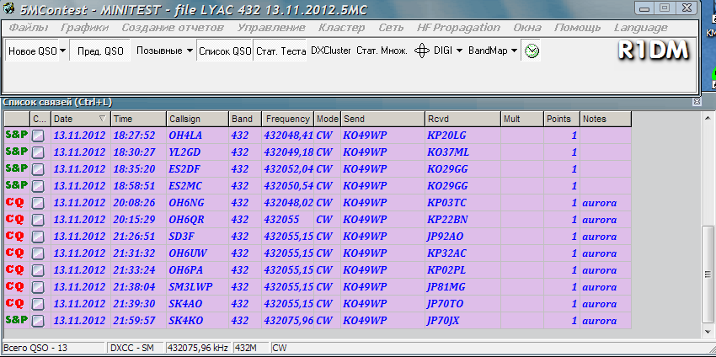Image resolution: width=716 pixels, height=357 pixels.
Task: Click the DXCluster toolbar button
Action: tap(330, 51)
